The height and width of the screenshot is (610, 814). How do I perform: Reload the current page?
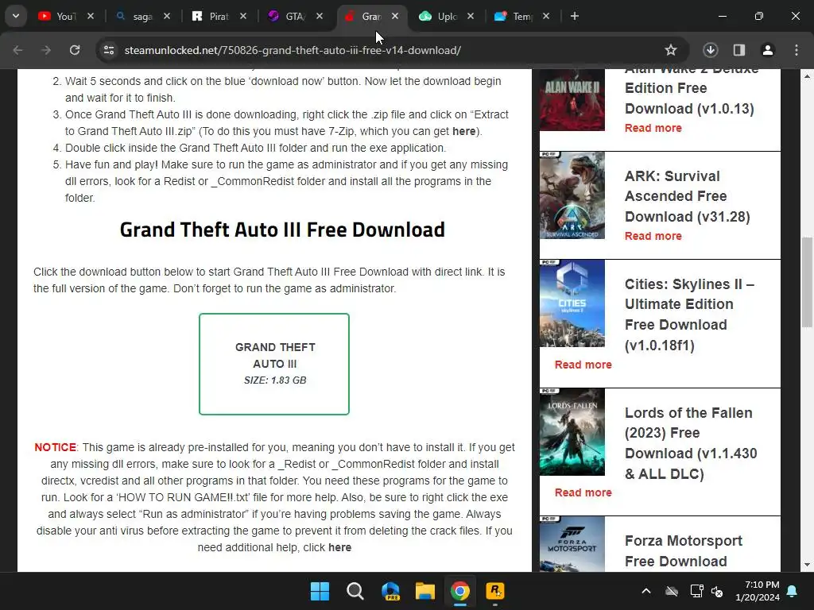[75, 50]
